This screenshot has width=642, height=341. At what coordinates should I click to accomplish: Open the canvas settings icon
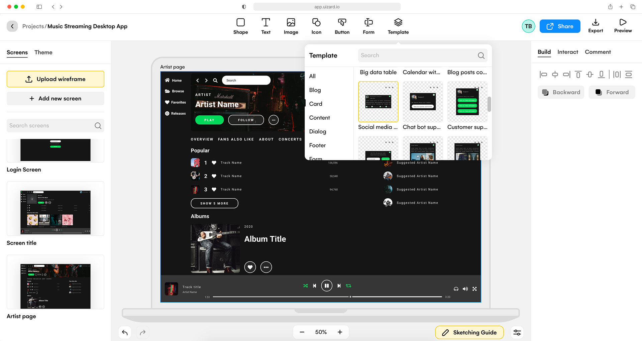(x=517, y=332)
